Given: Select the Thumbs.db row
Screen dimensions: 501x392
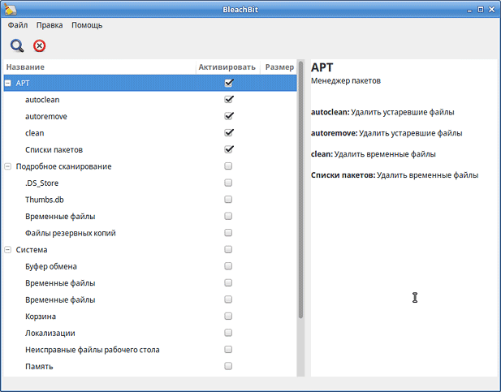Looking at the screenshot, I should 150,200.
